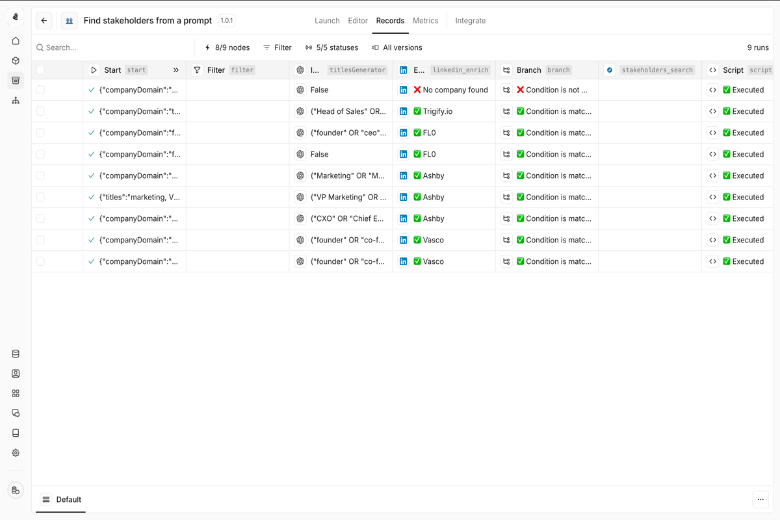The height and width of the screenshot is (520, 780).
Task: Check the row with Trigify.io
Action: click(40, 111)
